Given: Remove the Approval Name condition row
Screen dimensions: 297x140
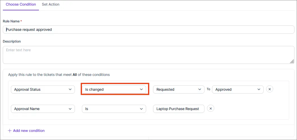Looking at the screenshot, I should (211, 108).
